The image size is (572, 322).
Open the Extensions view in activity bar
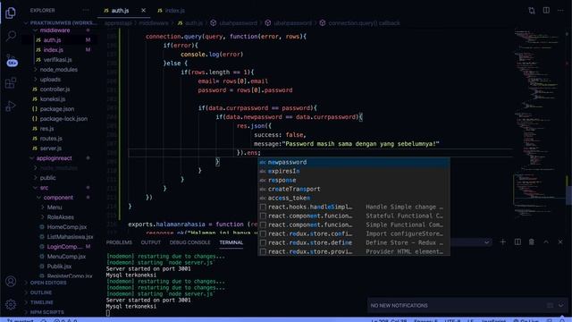11,83
